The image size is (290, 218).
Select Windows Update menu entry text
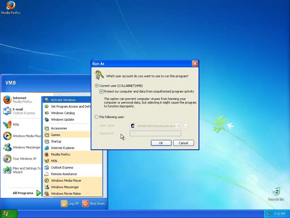pyautogui.click(x=63, y=120)
